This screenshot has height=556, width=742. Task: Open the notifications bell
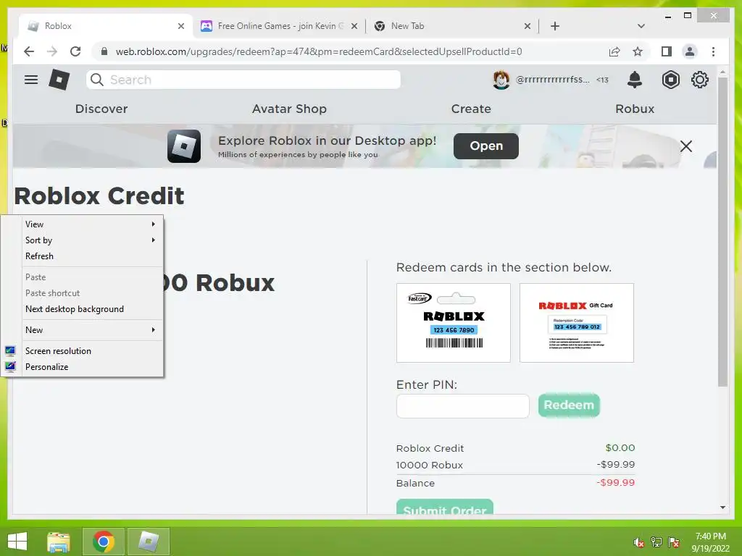coord(635,80)
